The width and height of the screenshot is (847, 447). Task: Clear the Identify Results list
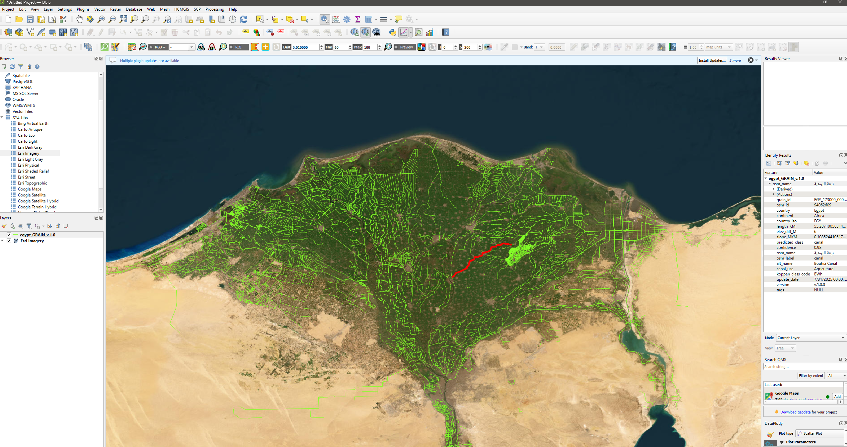[x=807, y=163]
